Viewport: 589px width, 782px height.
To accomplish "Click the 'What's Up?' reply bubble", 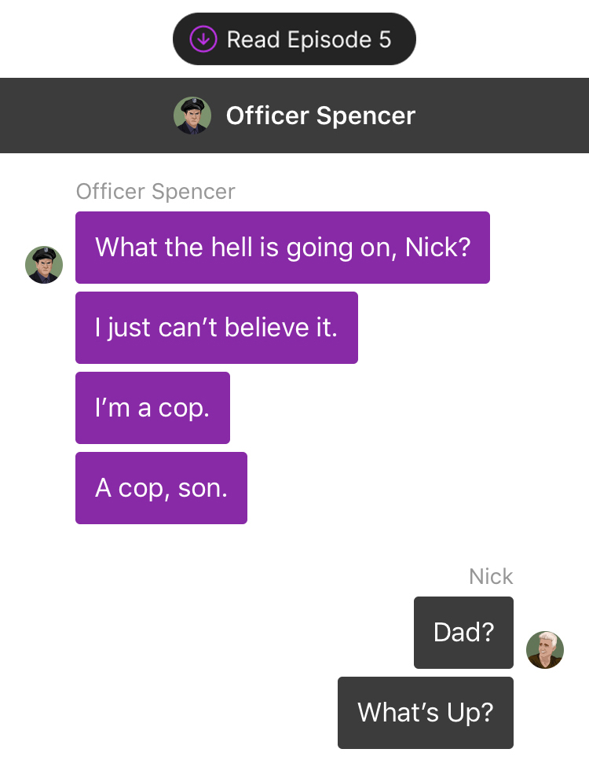I will click(x=426, y=713).
